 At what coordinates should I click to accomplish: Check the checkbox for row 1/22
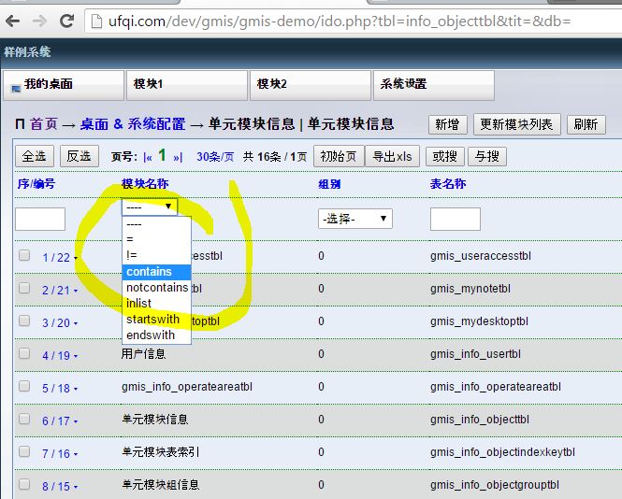[24, 256]
